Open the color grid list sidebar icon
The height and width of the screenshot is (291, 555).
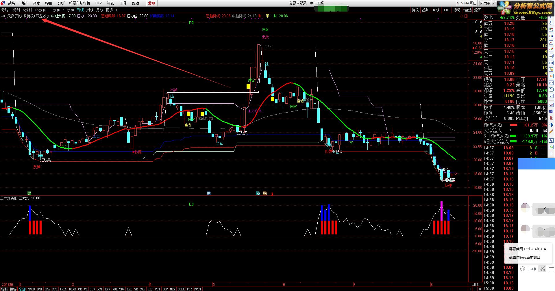tap(551, 36)
